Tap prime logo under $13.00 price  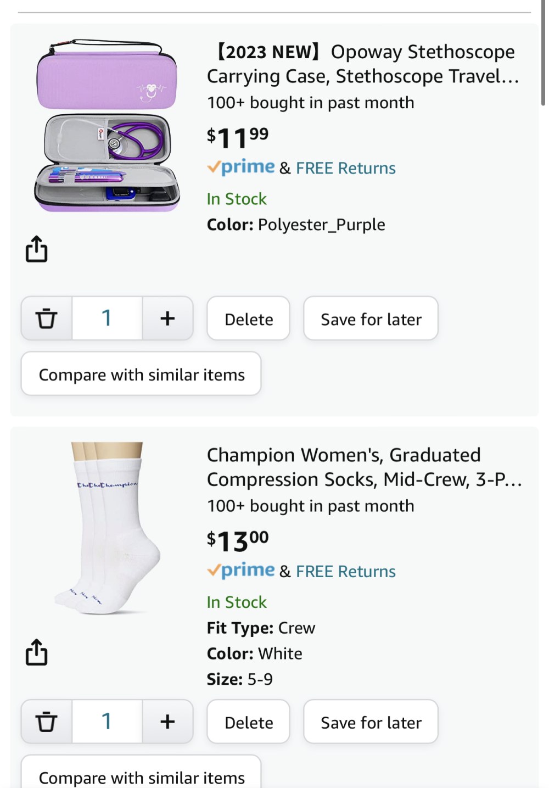pos(240,571)
